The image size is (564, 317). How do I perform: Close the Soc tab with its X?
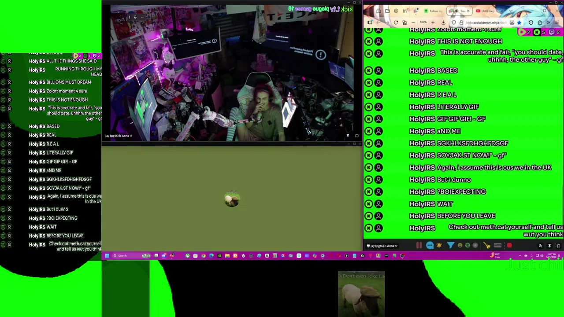point(468,11)
